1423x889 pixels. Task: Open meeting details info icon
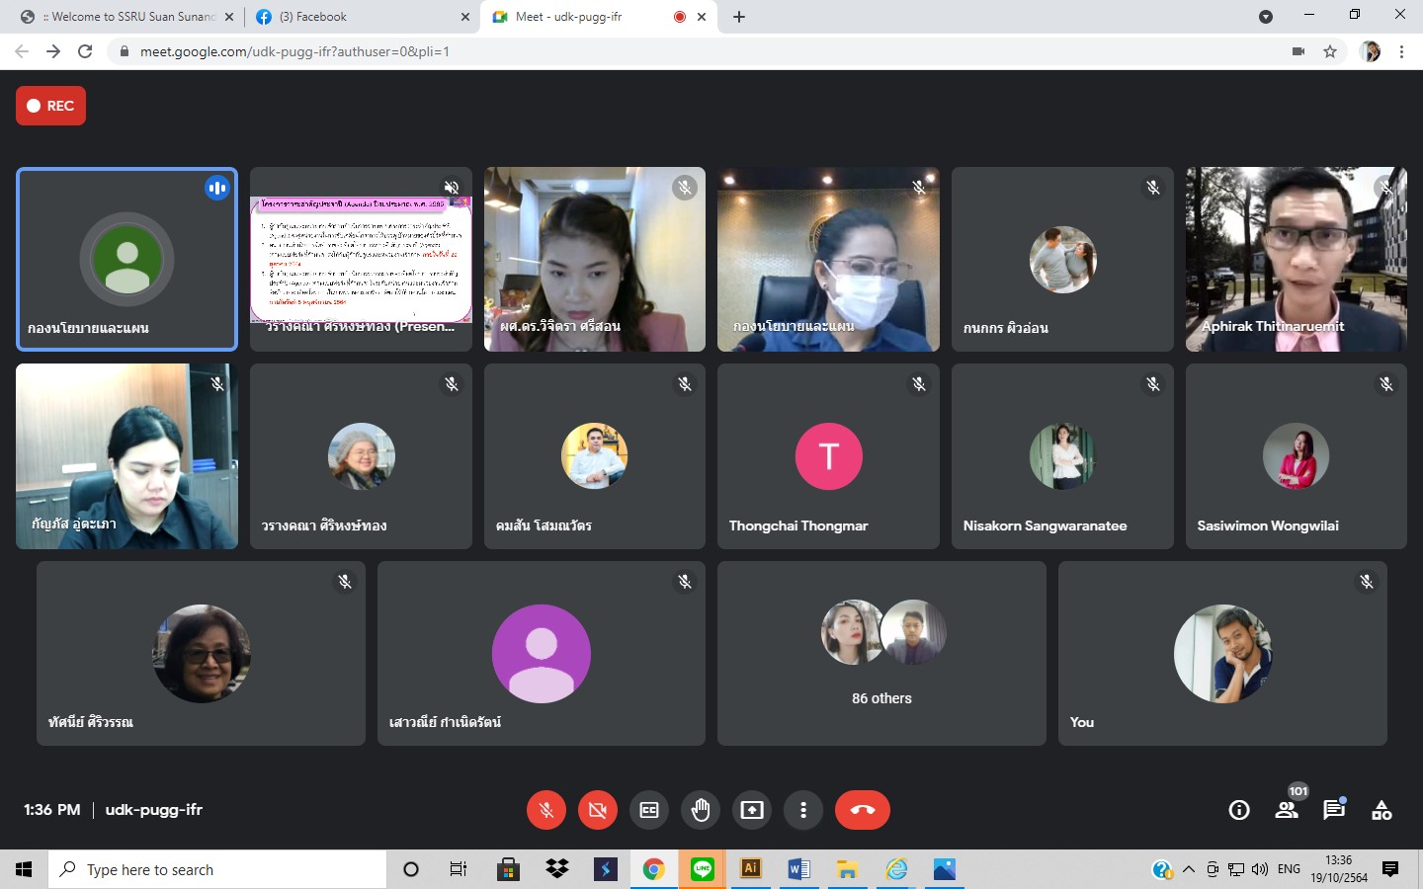[1238, 810]
